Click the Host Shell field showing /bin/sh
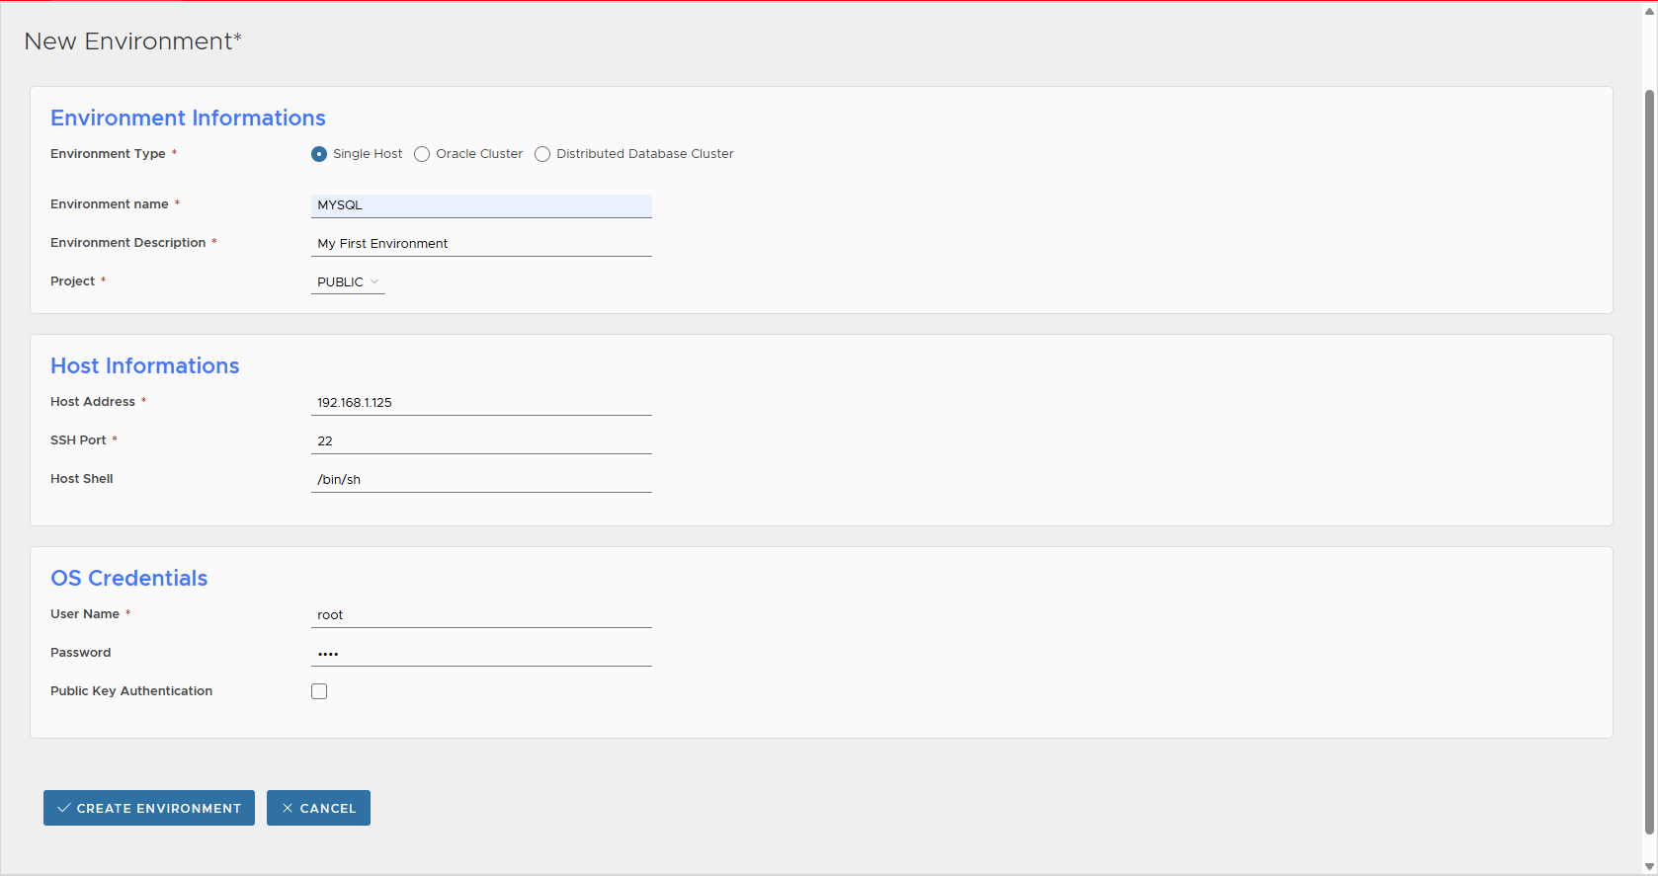 click(481, 480)
